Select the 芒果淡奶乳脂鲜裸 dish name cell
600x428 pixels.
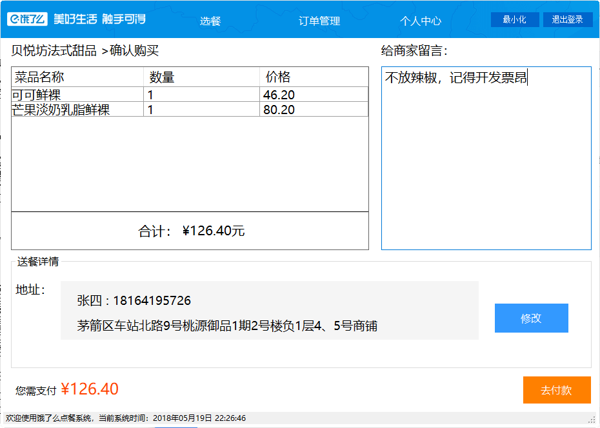(77, 110)
